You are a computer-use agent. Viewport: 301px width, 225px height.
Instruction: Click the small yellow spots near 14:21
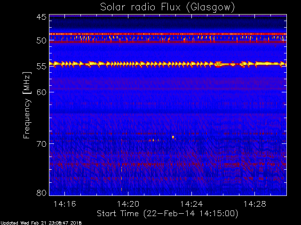[154, 140]
